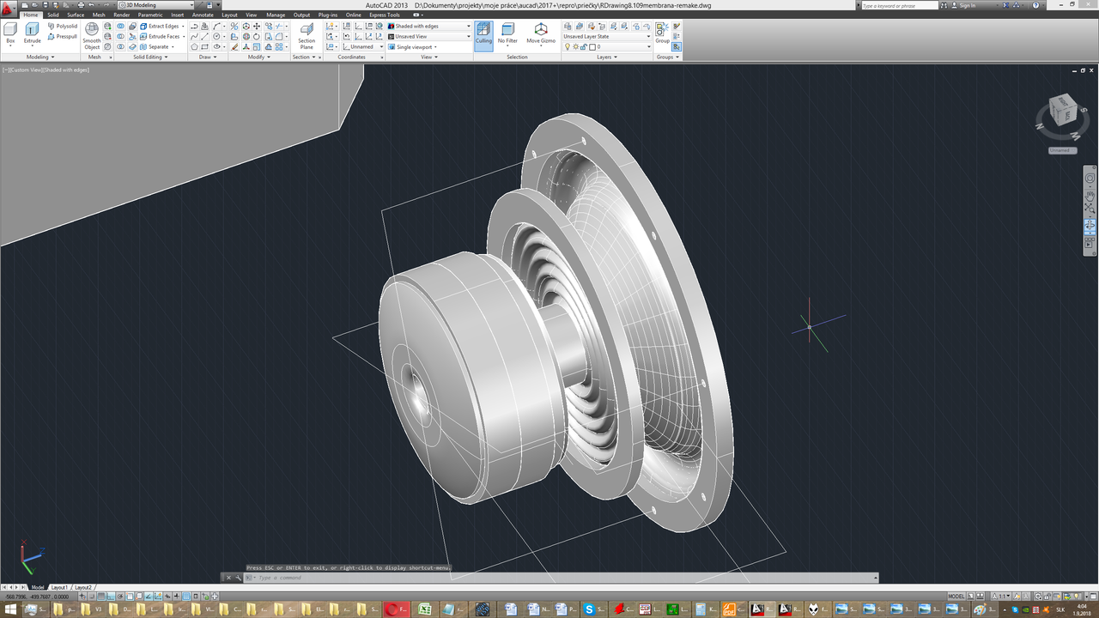
Task: Click the Shaded with edges viewport label
Action: click(65, 70)
